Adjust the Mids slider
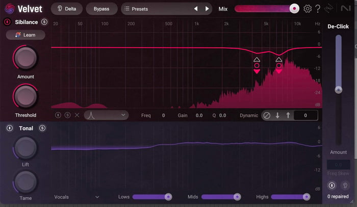The image size is (357, 207). 221,197
